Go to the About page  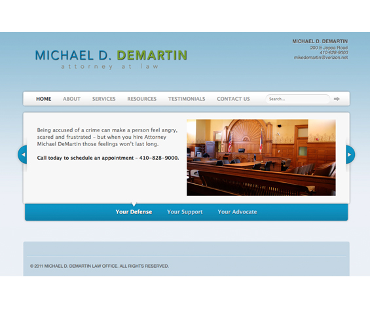(72, 99)
